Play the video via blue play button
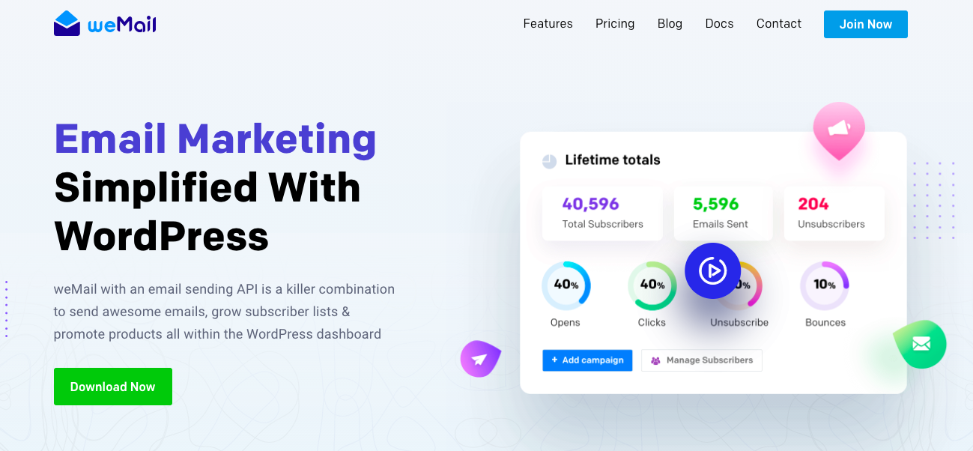 tap(712, 270)
